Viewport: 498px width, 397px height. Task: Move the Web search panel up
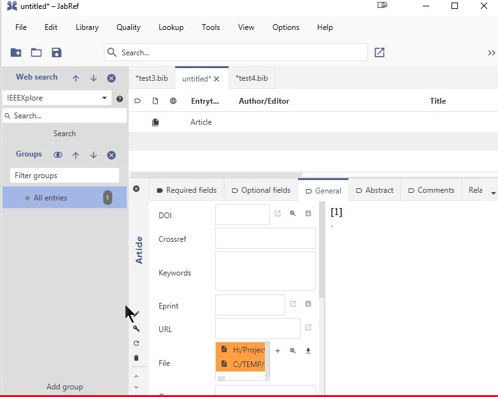(76, 78)
